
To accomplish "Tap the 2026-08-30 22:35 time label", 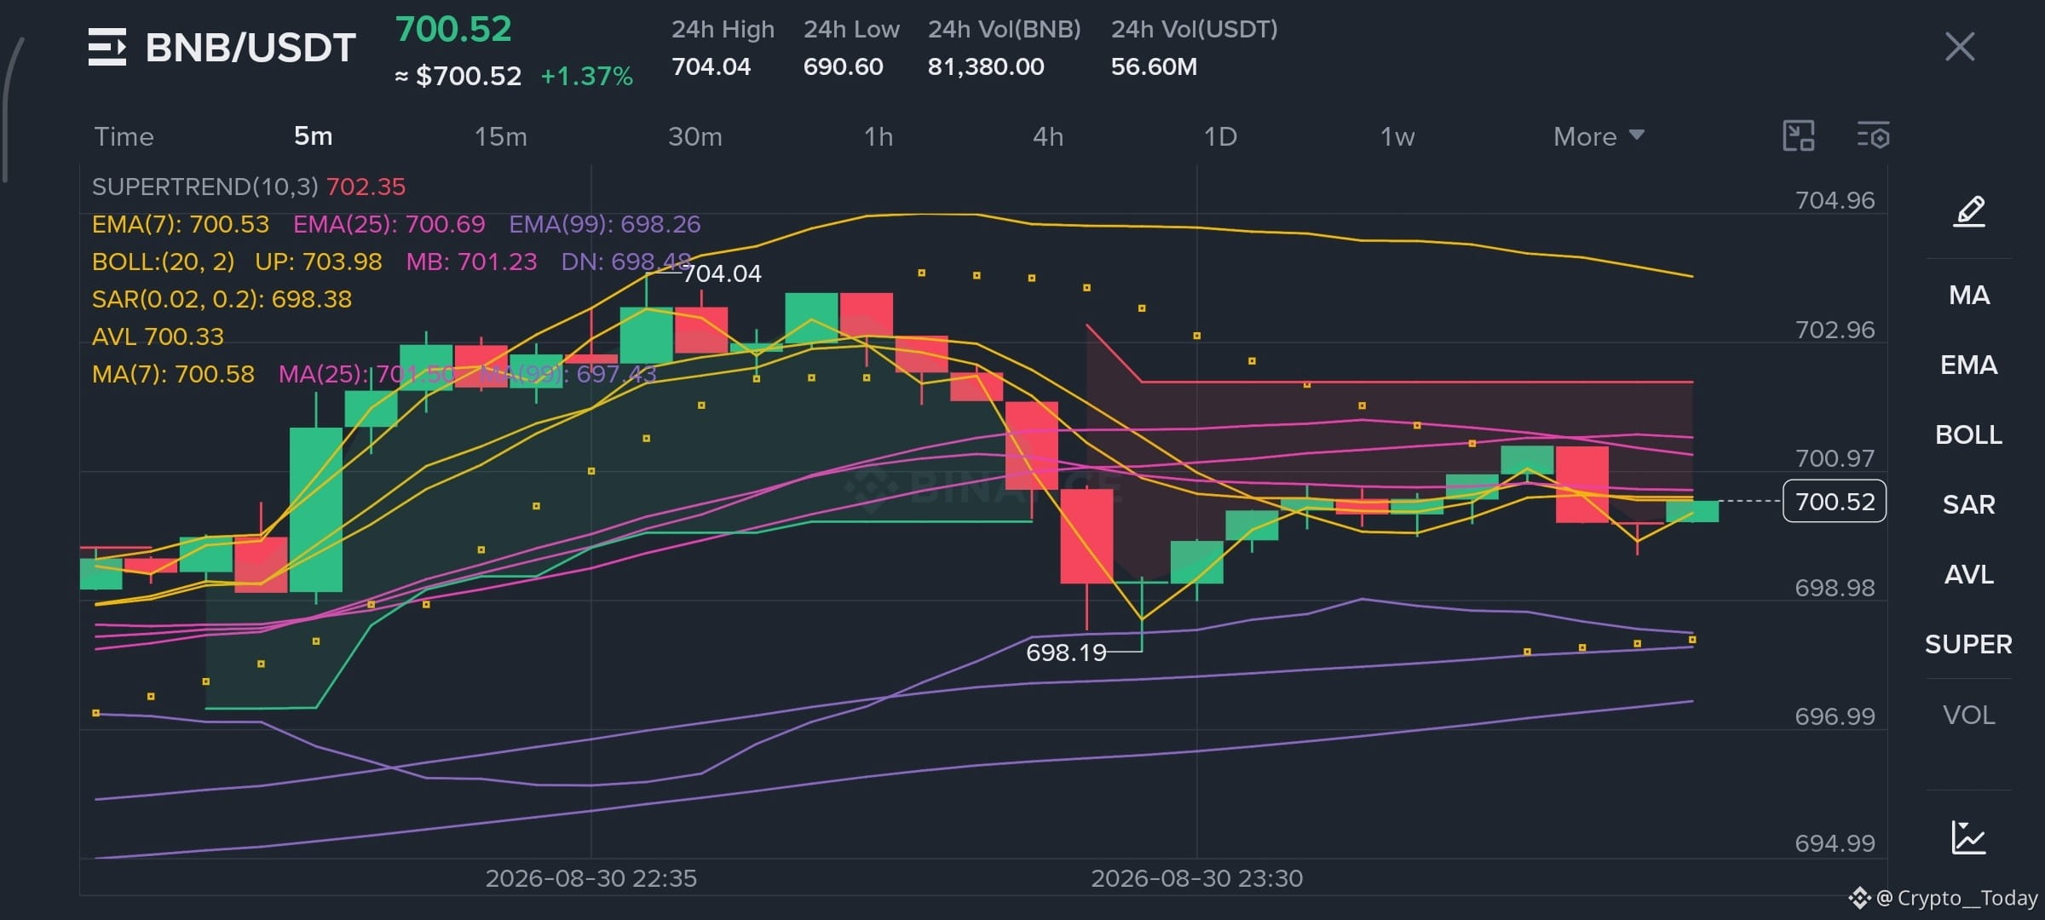I will pyautogui.click(x=591, y=878).
